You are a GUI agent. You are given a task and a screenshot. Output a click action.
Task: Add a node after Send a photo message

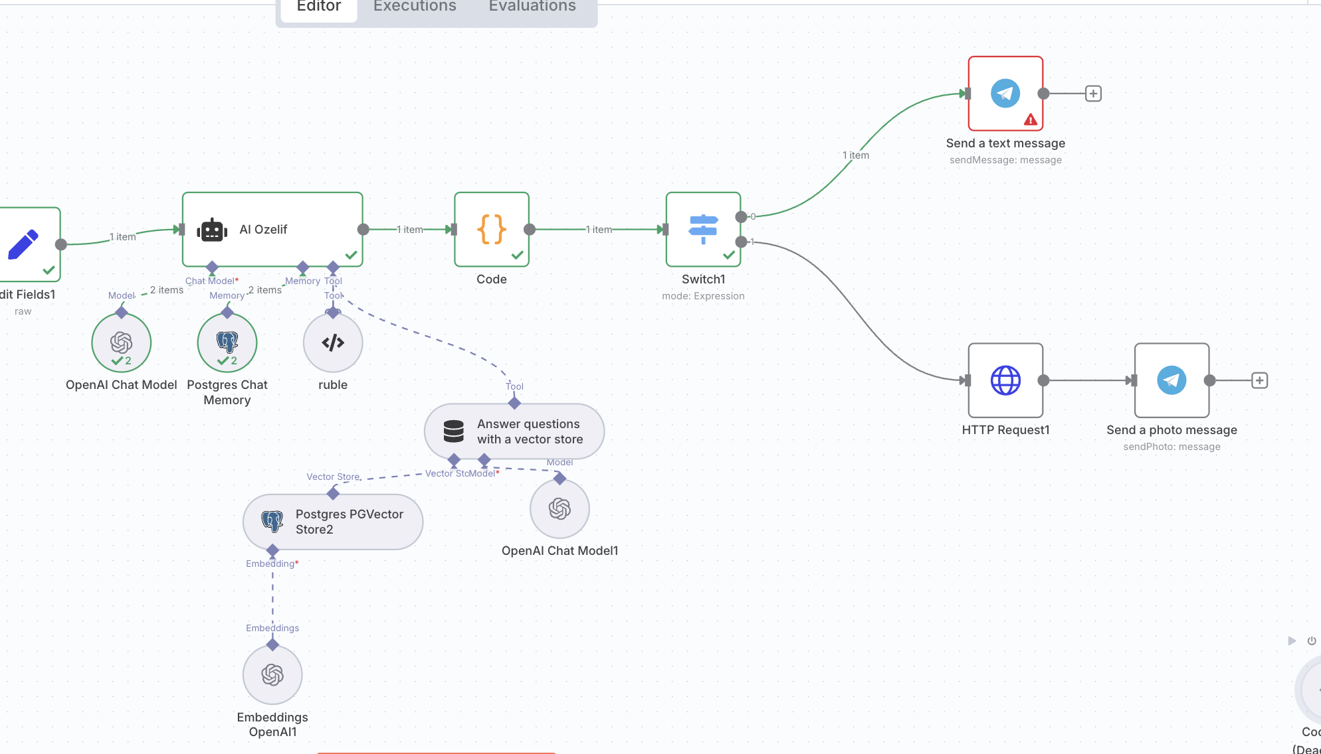(x=1259, y=380)
